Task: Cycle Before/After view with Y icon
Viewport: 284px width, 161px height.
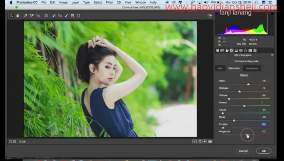Action: coord(195,141)
